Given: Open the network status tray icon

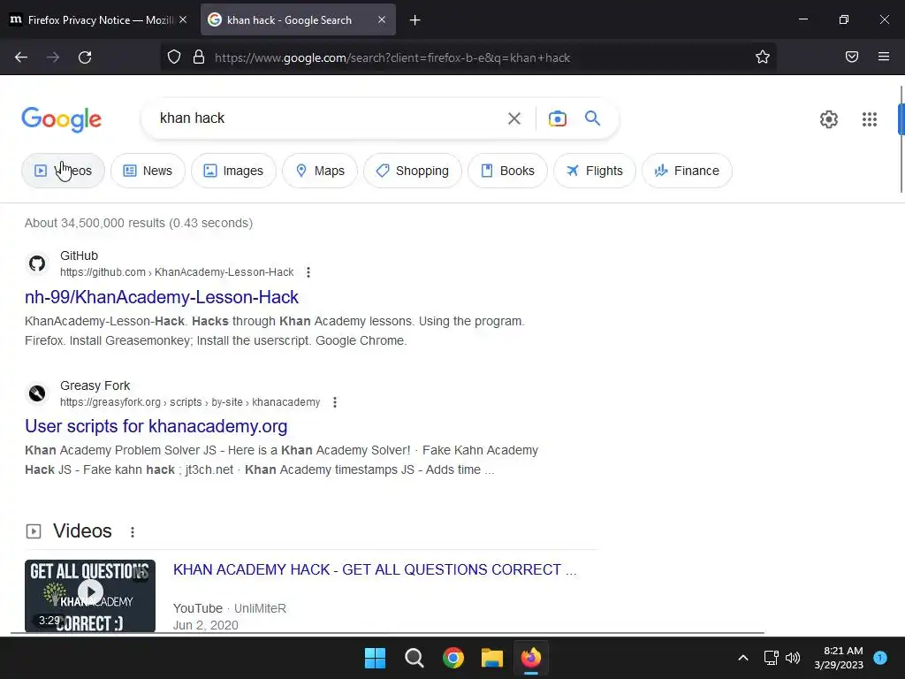Looking at the screenshot, I should point(771,658).
